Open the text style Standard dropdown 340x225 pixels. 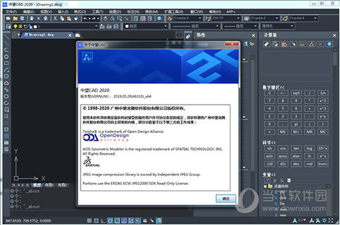200,18
